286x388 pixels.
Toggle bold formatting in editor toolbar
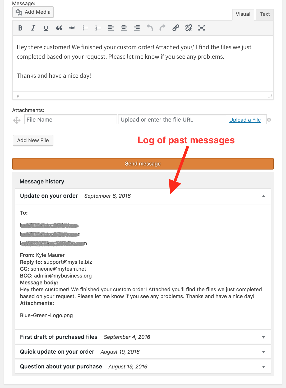(20, 28)
